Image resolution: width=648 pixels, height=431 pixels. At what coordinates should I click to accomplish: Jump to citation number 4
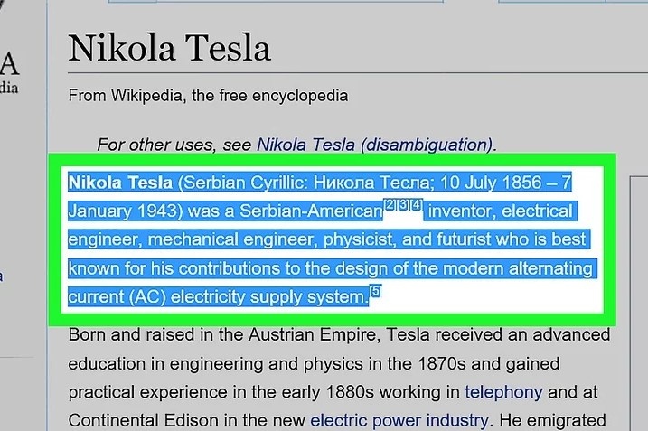click(x=416, y=205)
